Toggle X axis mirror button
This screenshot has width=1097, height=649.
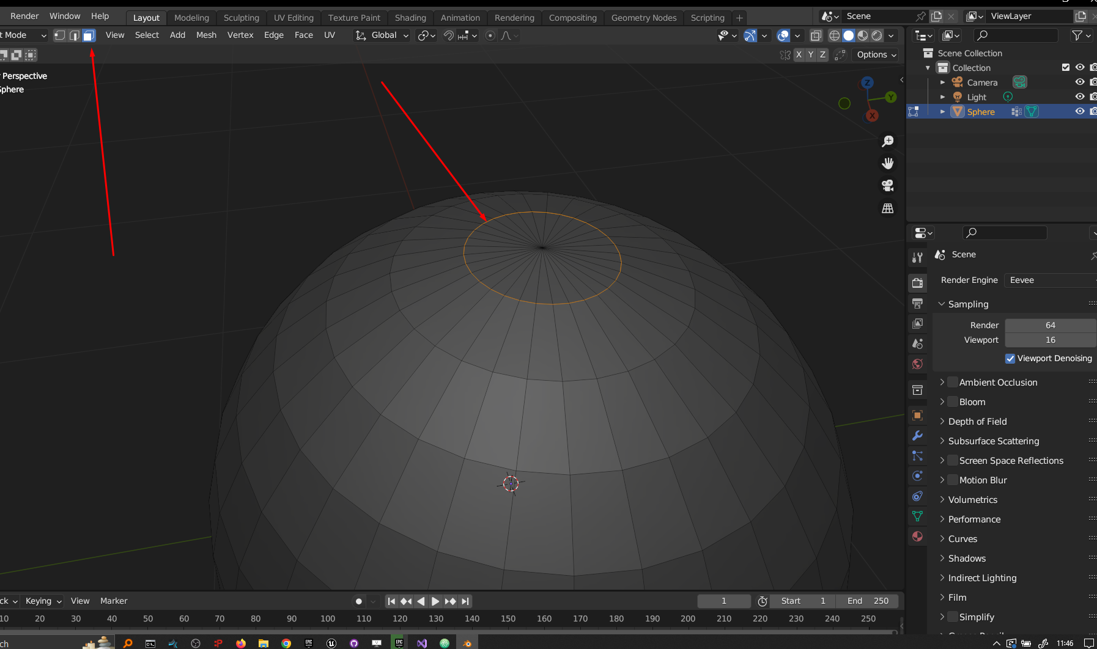click(799, 54)
